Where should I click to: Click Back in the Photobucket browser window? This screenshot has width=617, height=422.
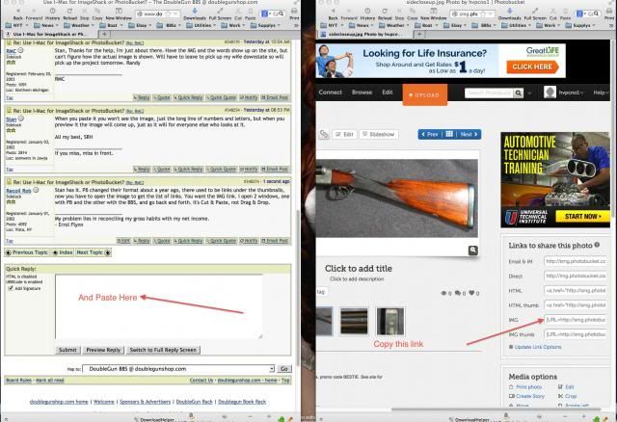tap(333, 14)
